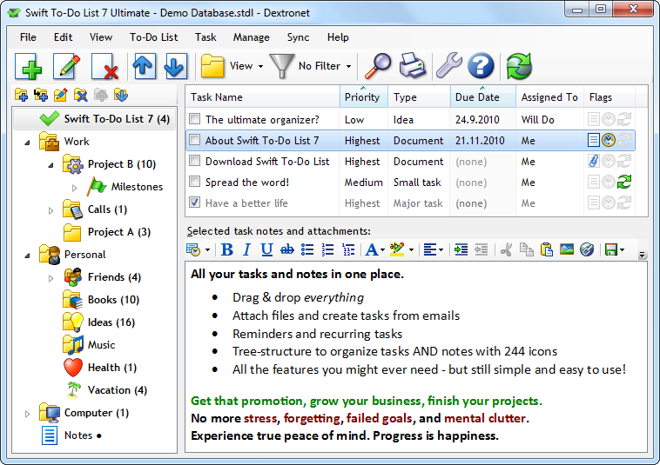Apply numbered list formatting

click(x=327, y=249)
